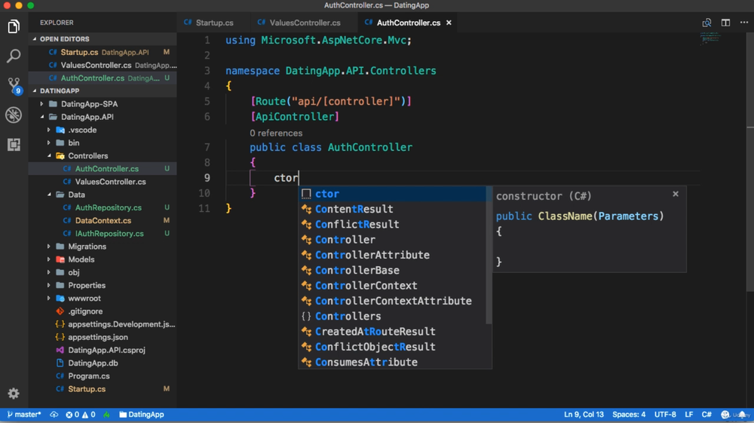This screenshot has height=423, width=754.
Task: Expand the bin folder
Action: [103, 143]
